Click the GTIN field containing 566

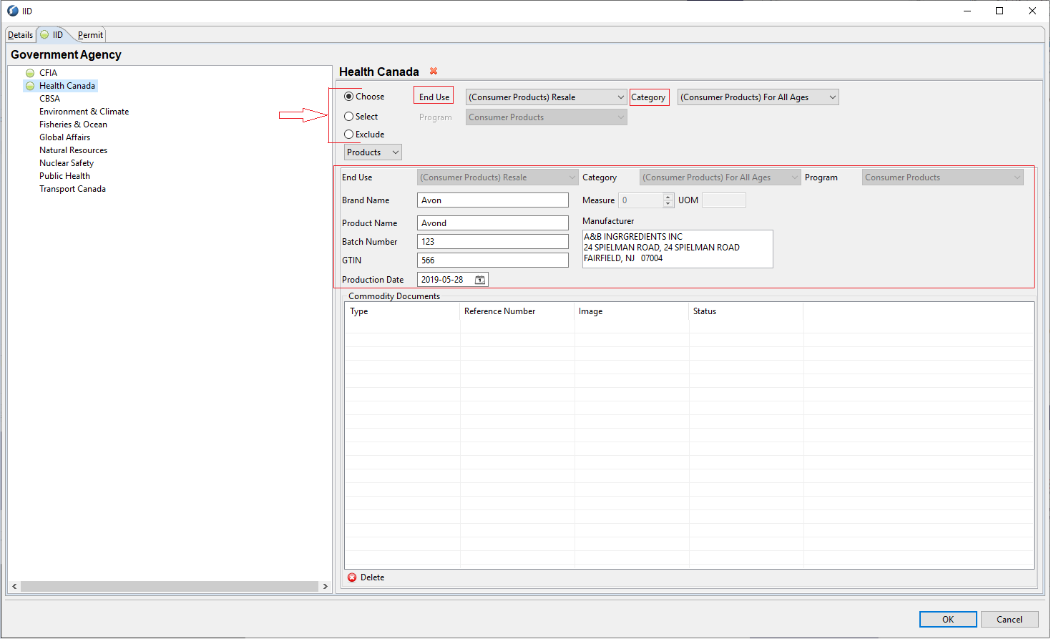493,260
